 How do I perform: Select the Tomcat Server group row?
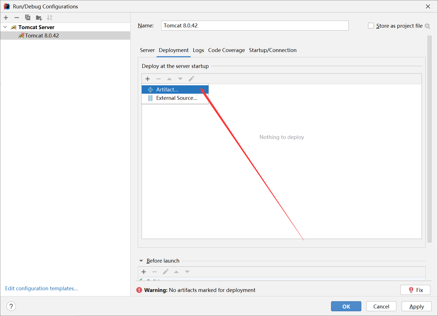click(65, 27)
